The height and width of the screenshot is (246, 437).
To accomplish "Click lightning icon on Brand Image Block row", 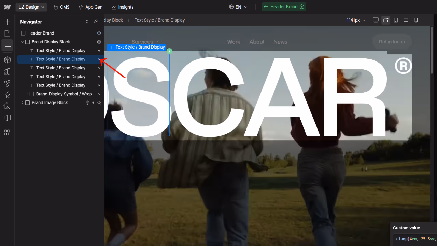I will pyautogui.click(x=93, y=102).
